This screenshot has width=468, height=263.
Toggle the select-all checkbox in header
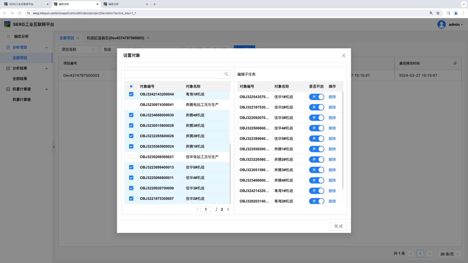pos(131,86)
